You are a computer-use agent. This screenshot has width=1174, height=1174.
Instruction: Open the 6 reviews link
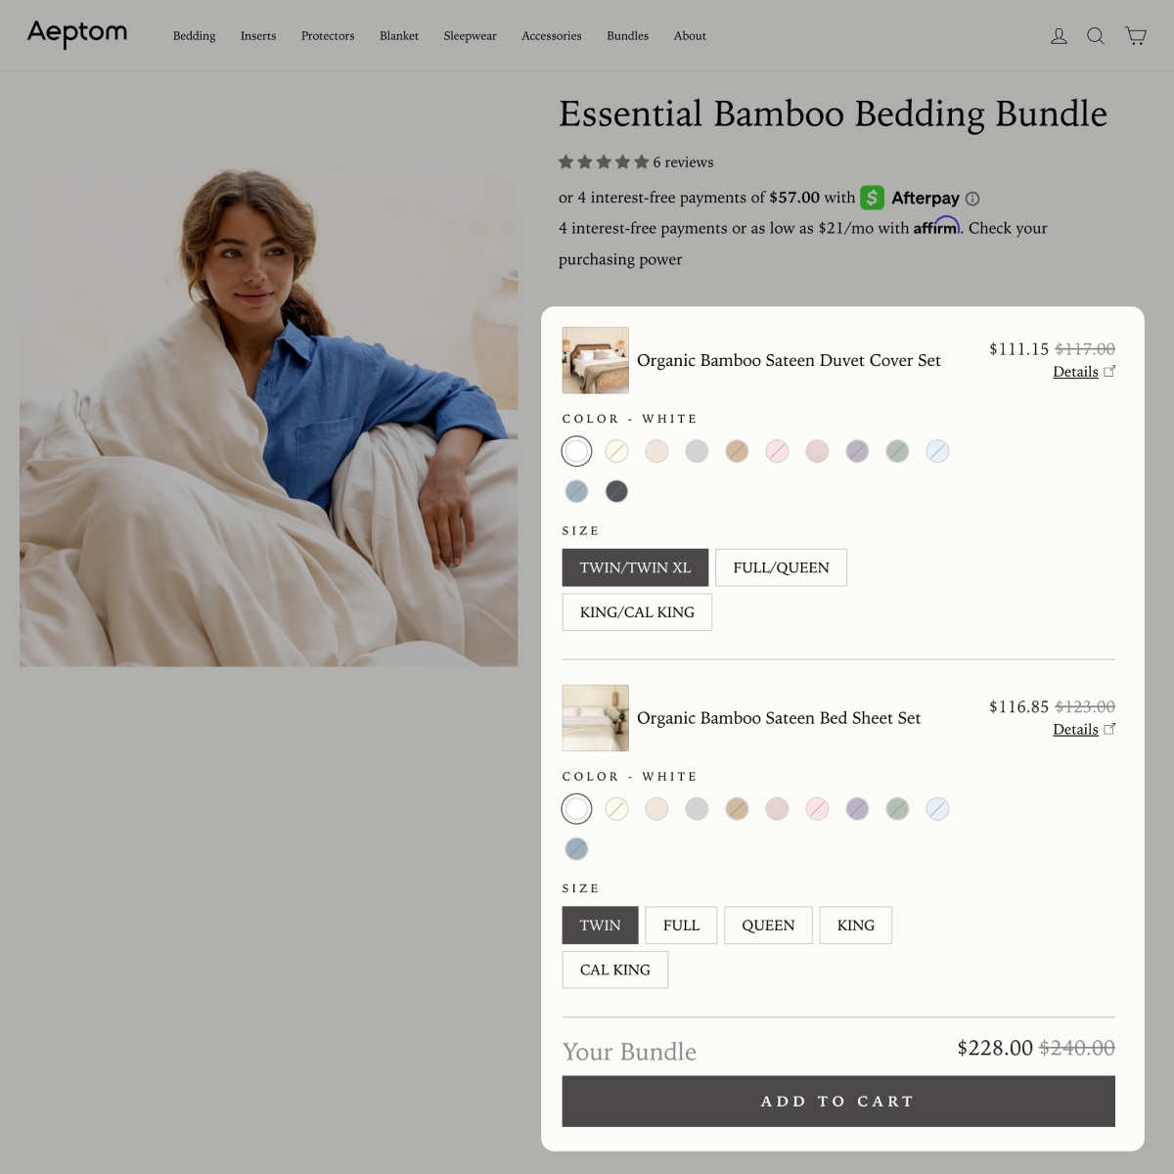[683, 162]
